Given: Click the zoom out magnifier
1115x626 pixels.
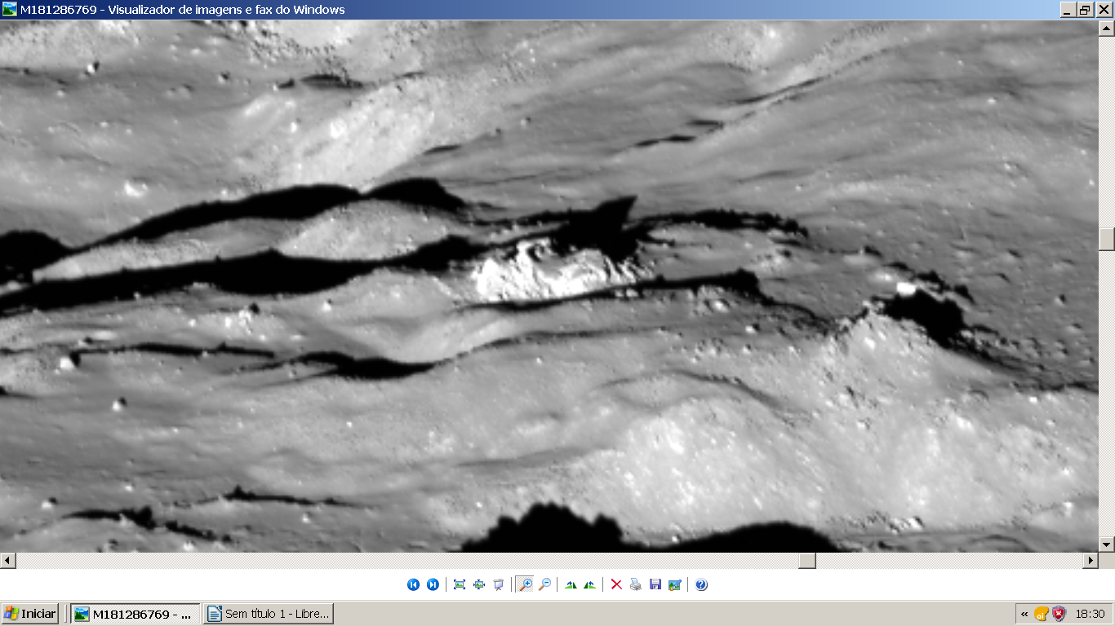Looking at the screenshot, I should [544, 584].
